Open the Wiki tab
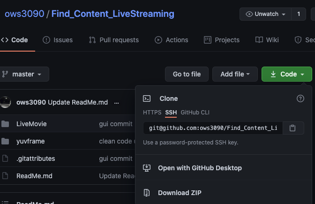 click(x=267, y=40)
